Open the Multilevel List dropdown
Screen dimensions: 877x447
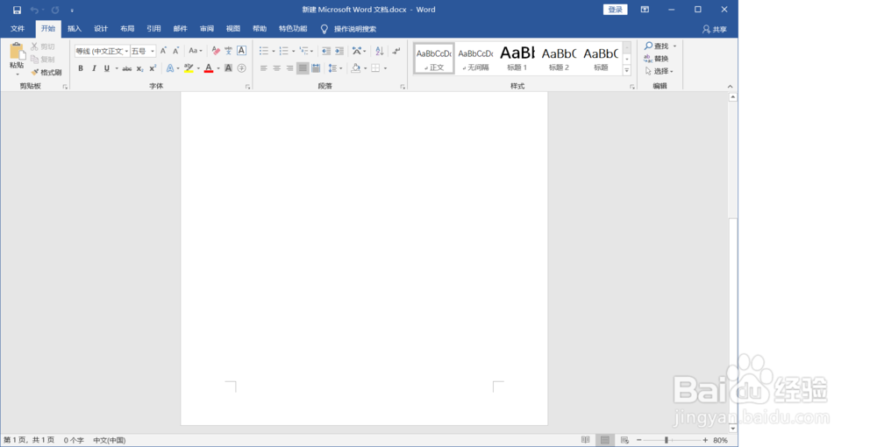312,51
